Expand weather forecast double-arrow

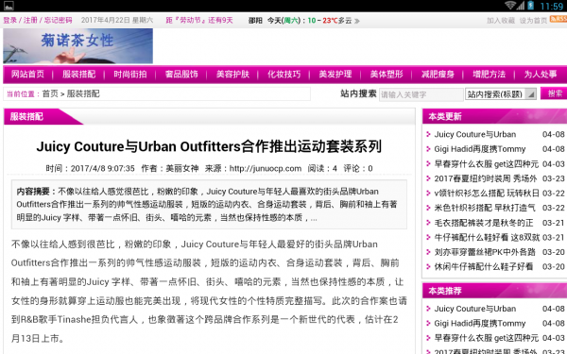[357, 21]
